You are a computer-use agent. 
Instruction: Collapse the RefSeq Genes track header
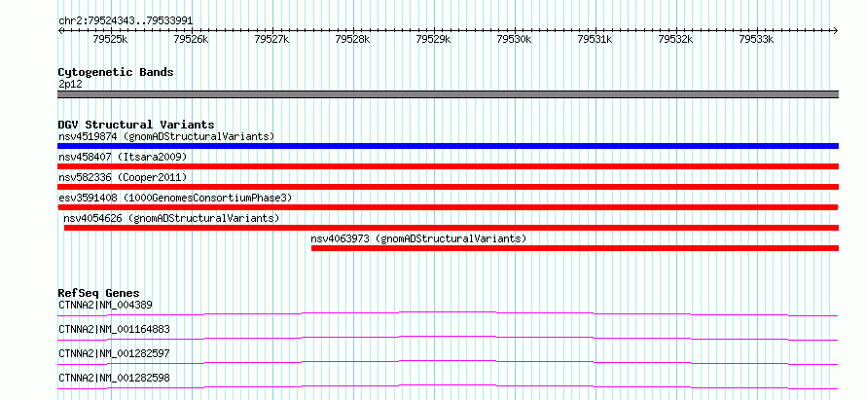pos(98,293)
